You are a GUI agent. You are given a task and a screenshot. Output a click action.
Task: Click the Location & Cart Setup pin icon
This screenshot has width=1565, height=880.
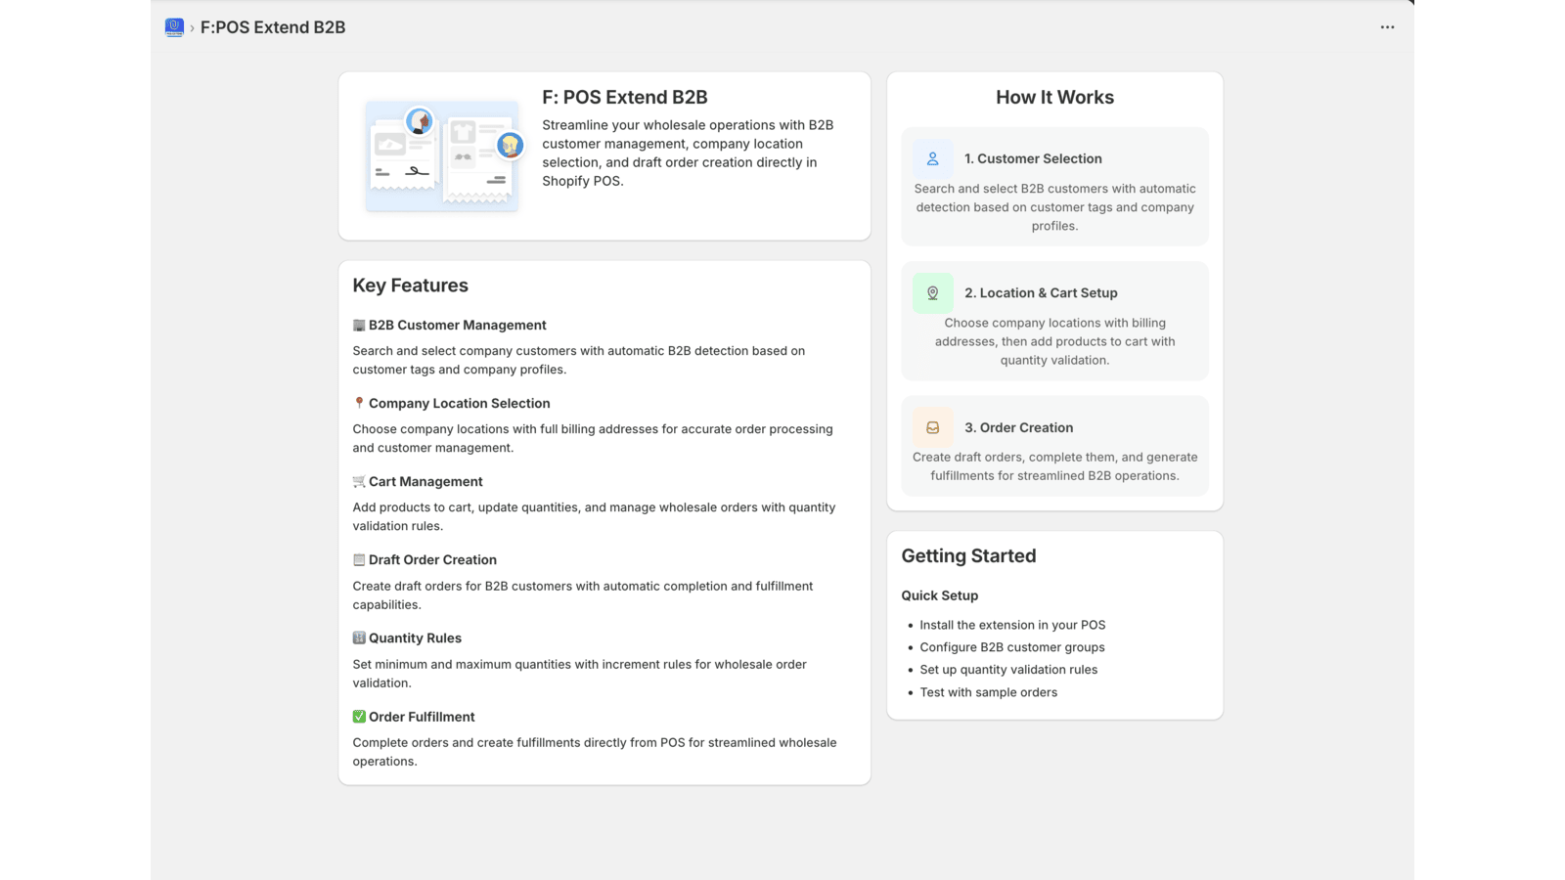click(x=932, y=293)
